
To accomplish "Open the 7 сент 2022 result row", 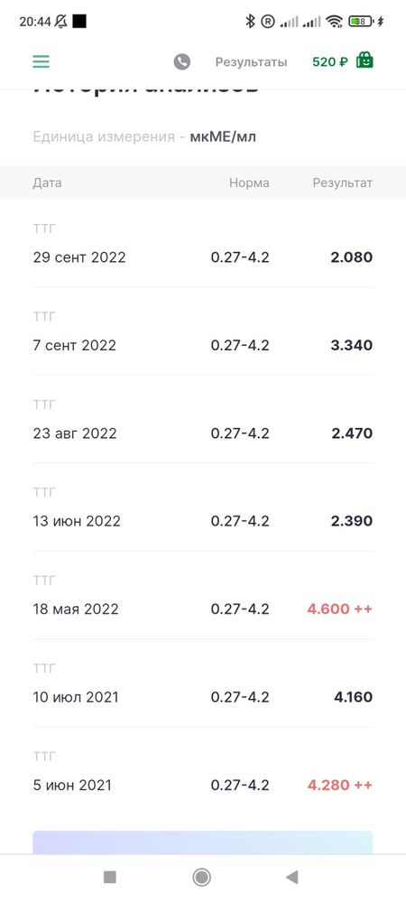I will click(x=202, y=331).
